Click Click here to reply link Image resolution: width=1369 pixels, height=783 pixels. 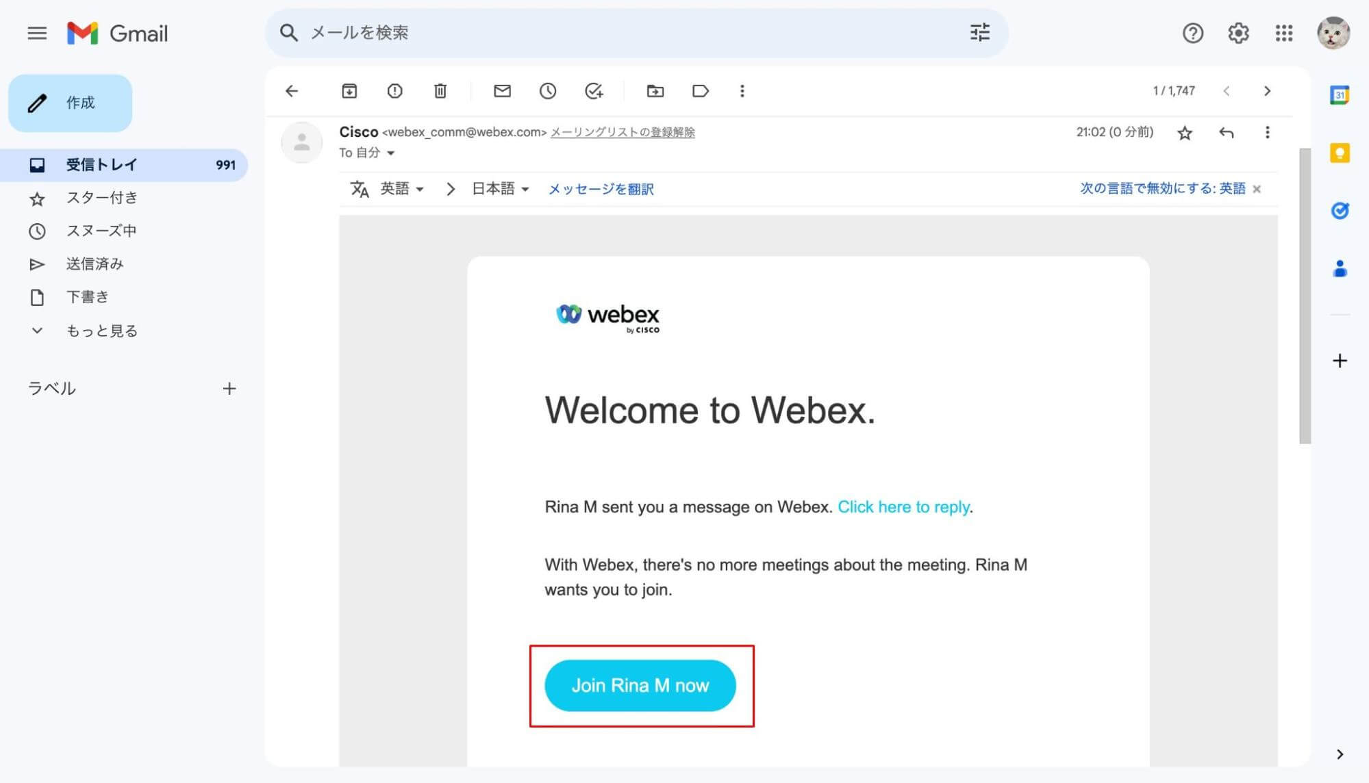point(902,506)
